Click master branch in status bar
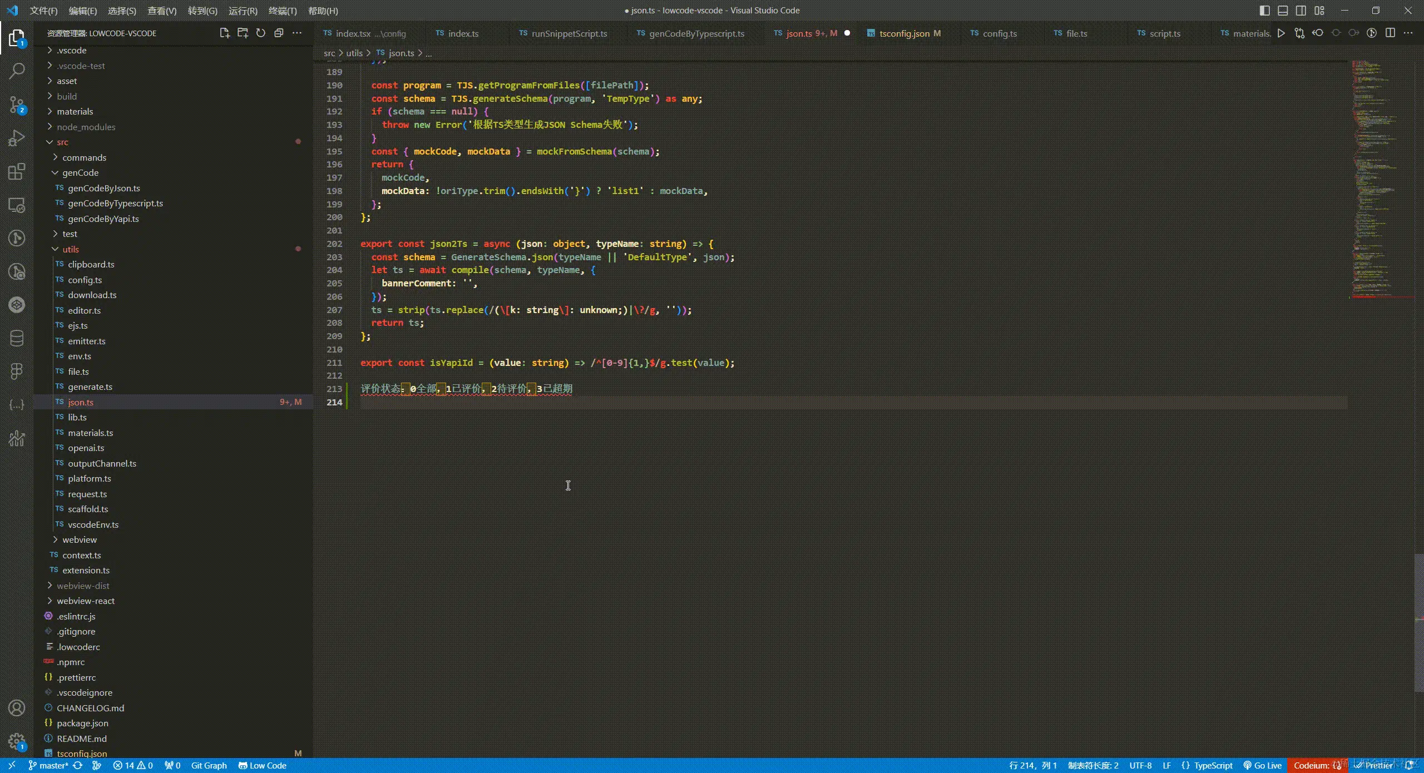Image resolution: width=1424 pixels, height=773 pixels. tap(49, 765)
